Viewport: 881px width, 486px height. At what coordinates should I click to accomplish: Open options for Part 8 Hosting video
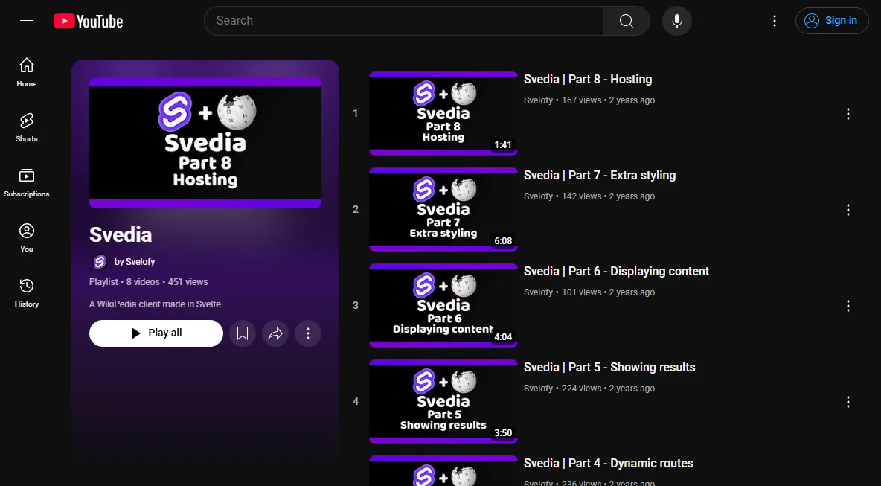(x=848, y=114)
